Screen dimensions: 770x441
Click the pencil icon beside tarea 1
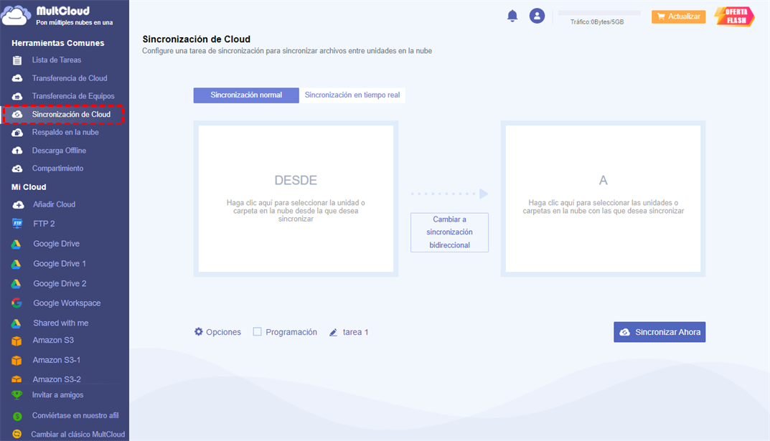coord(333,332)
